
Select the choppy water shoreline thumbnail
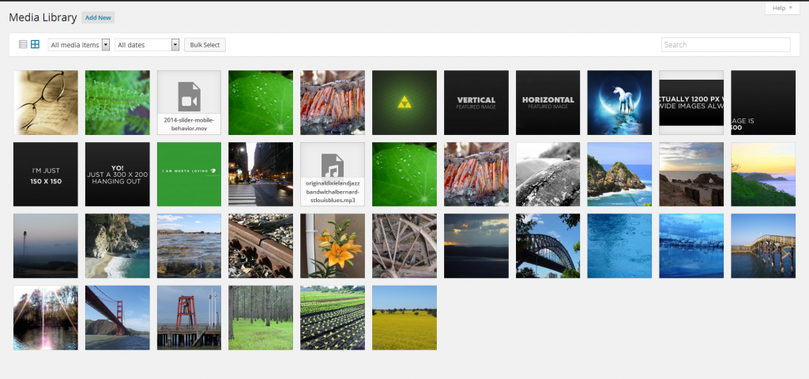[190, 246]
